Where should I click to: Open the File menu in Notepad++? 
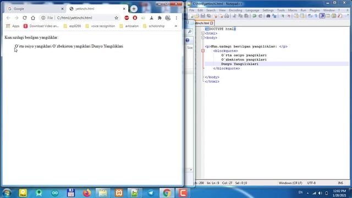tap(191, 10)
